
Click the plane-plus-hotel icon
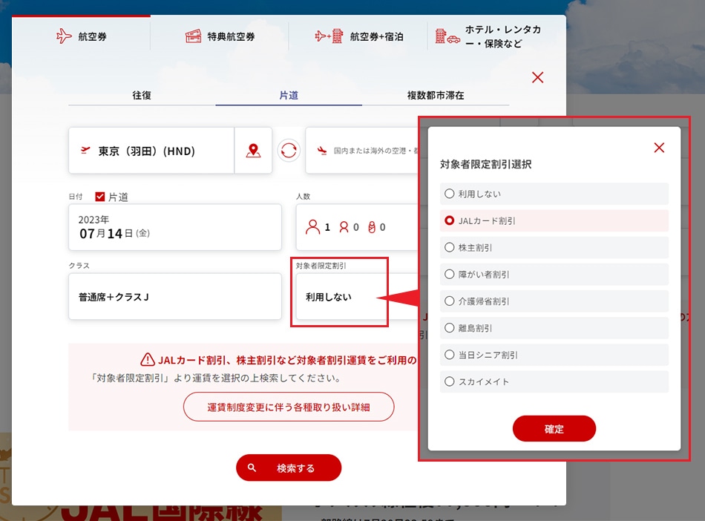click(x=329, y=36)
